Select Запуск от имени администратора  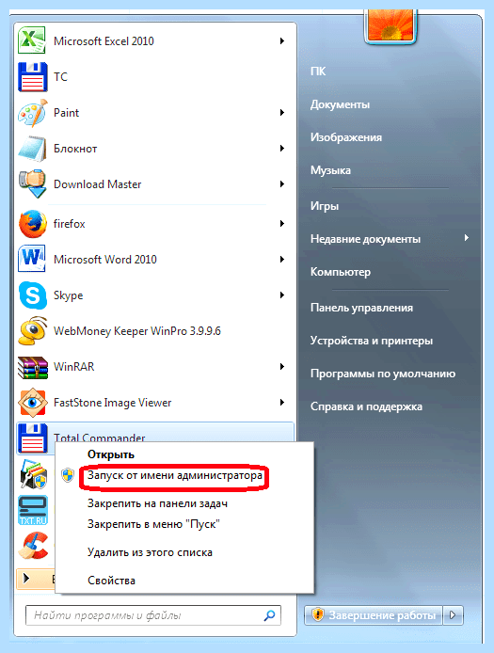point(174,475)
